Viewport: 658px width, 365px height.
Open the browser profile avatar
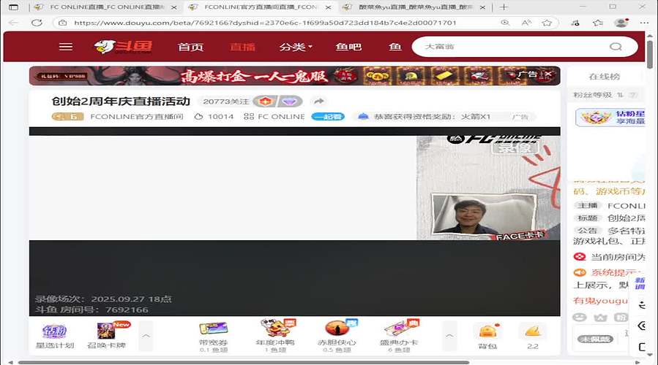[621, 23]
